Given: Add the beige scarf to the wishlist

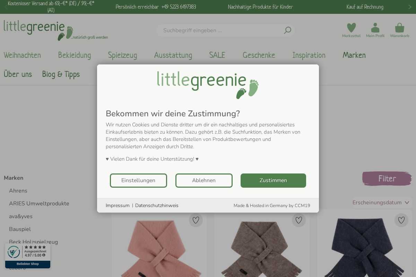Looking at the screenshot, I should coord(299,220).
